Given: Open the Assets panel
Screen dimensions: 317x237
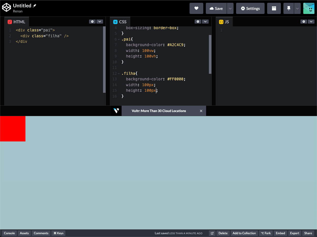Looking at the screenshot, I should click(24, 233).
